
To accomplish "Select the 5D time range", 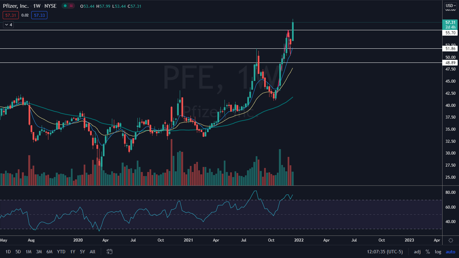I will click(18, 252).
